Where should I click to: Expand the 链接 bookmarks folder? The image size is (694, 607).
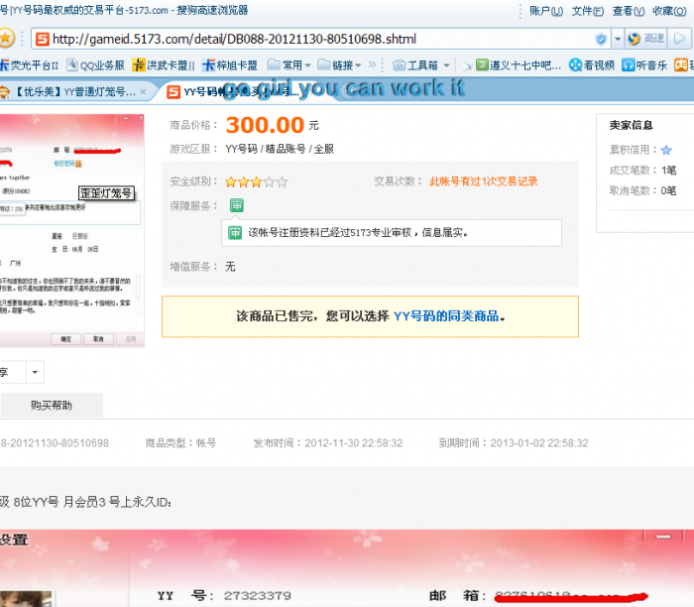point(339,65)
